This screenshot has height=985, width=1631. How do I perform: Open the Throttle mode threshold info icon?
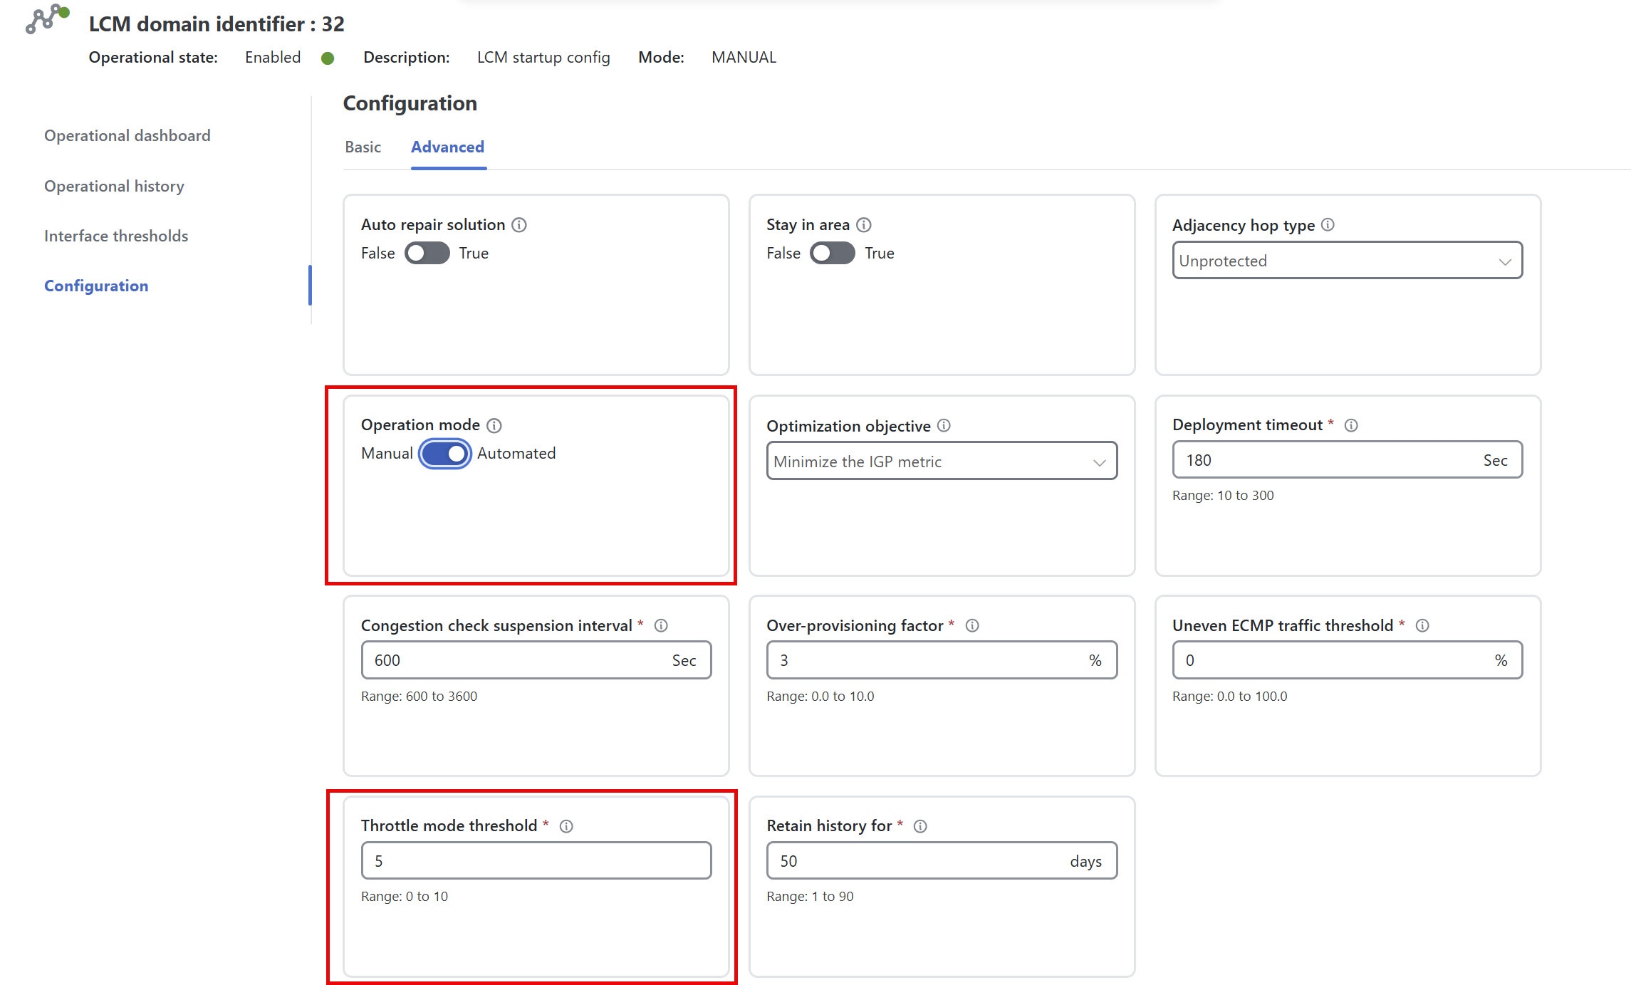(567, 826)
